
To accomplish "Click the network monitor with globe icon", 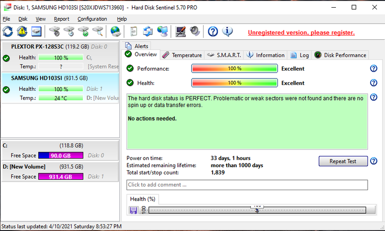I will tap(163, 32).
